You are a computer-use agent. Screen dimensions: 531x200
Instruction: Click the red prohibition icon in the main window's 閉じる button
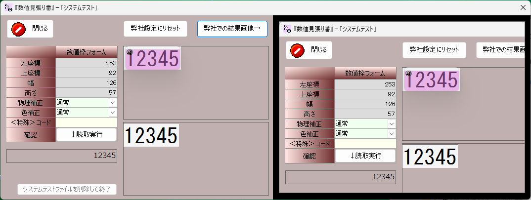(x=18, y=29)
